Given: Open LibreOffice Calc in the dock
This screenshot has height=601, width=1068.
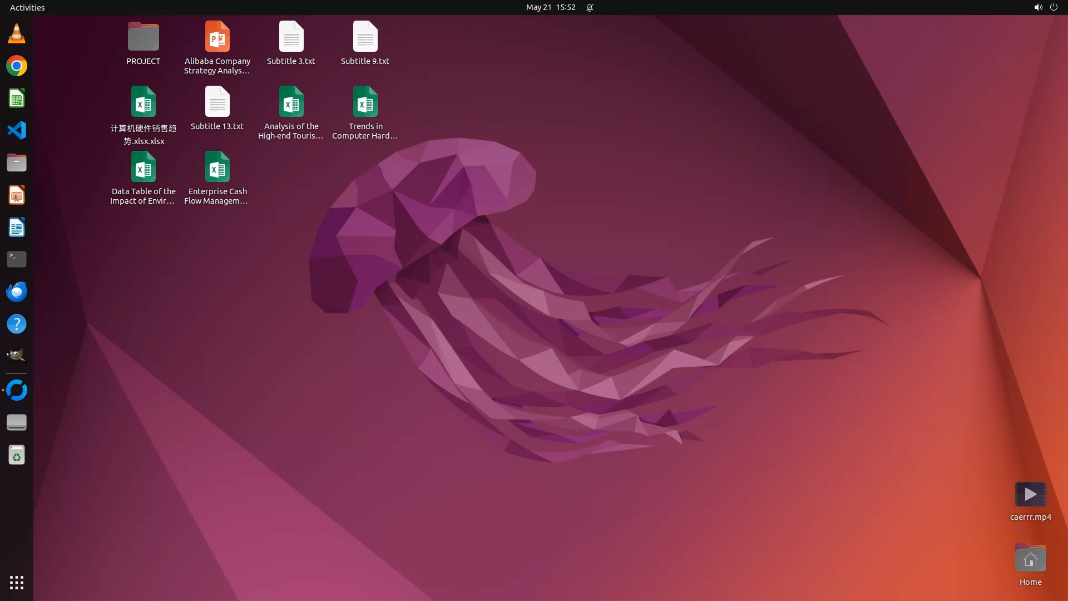Looking at the screenshot, I should tap(17, 98).
